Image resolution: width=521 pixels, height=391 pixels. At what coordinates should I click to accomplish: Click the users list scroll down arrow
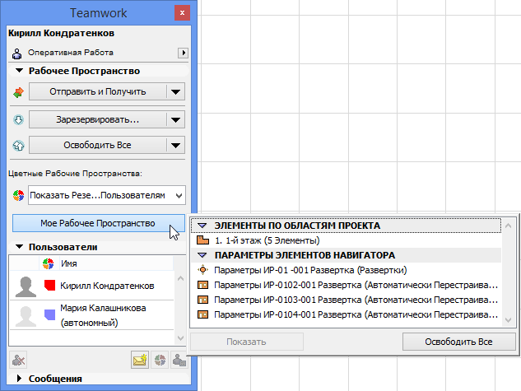[x=180, y=338]
